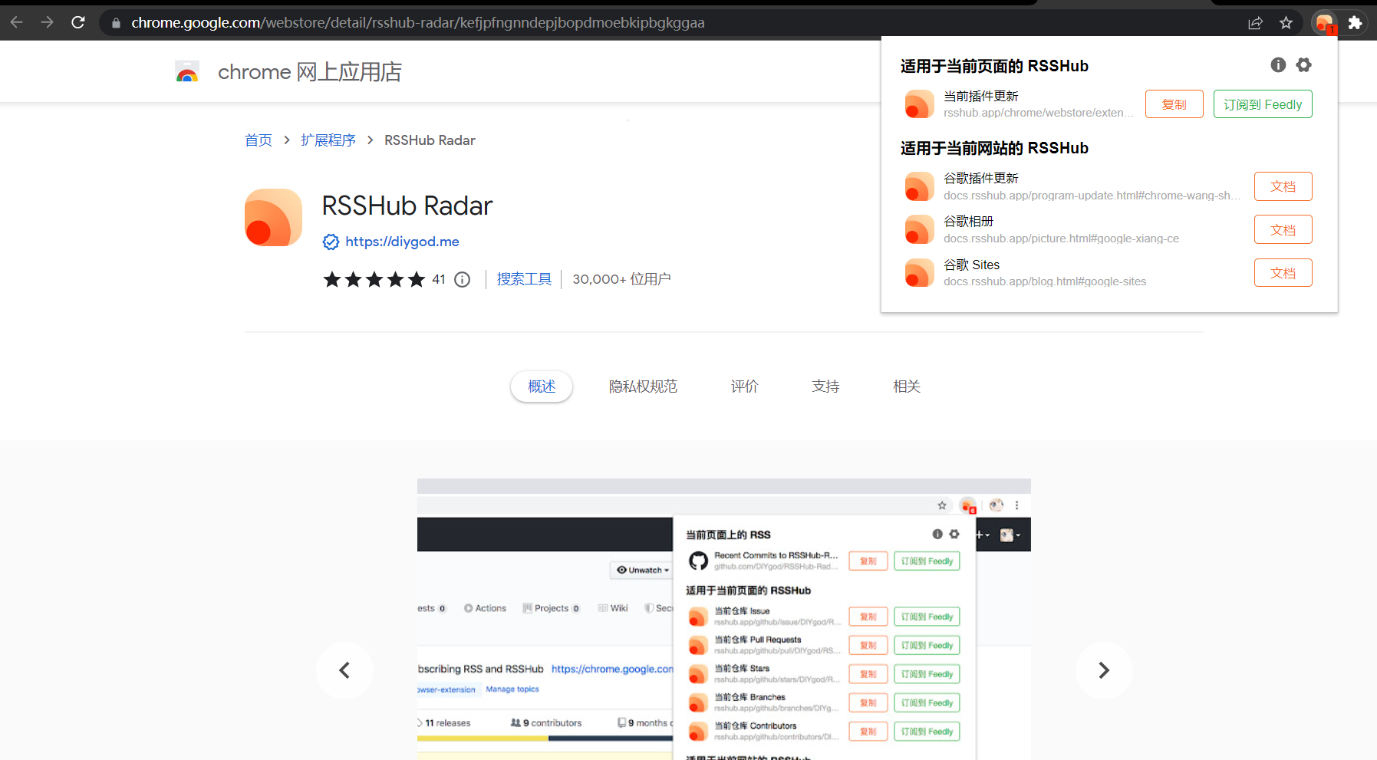Click RSSHub icon beside 谷歌插件更新
Screen dimensions: 1377x760
click(919, 186)
